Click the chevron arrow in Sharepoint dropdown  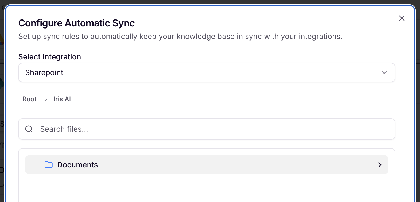[384, 72]
